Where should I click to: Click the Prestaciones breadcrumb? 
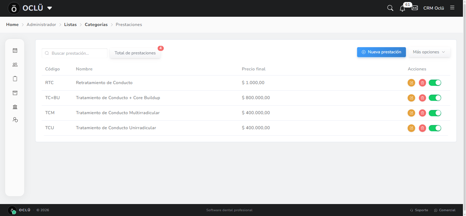tap(129, 25)
